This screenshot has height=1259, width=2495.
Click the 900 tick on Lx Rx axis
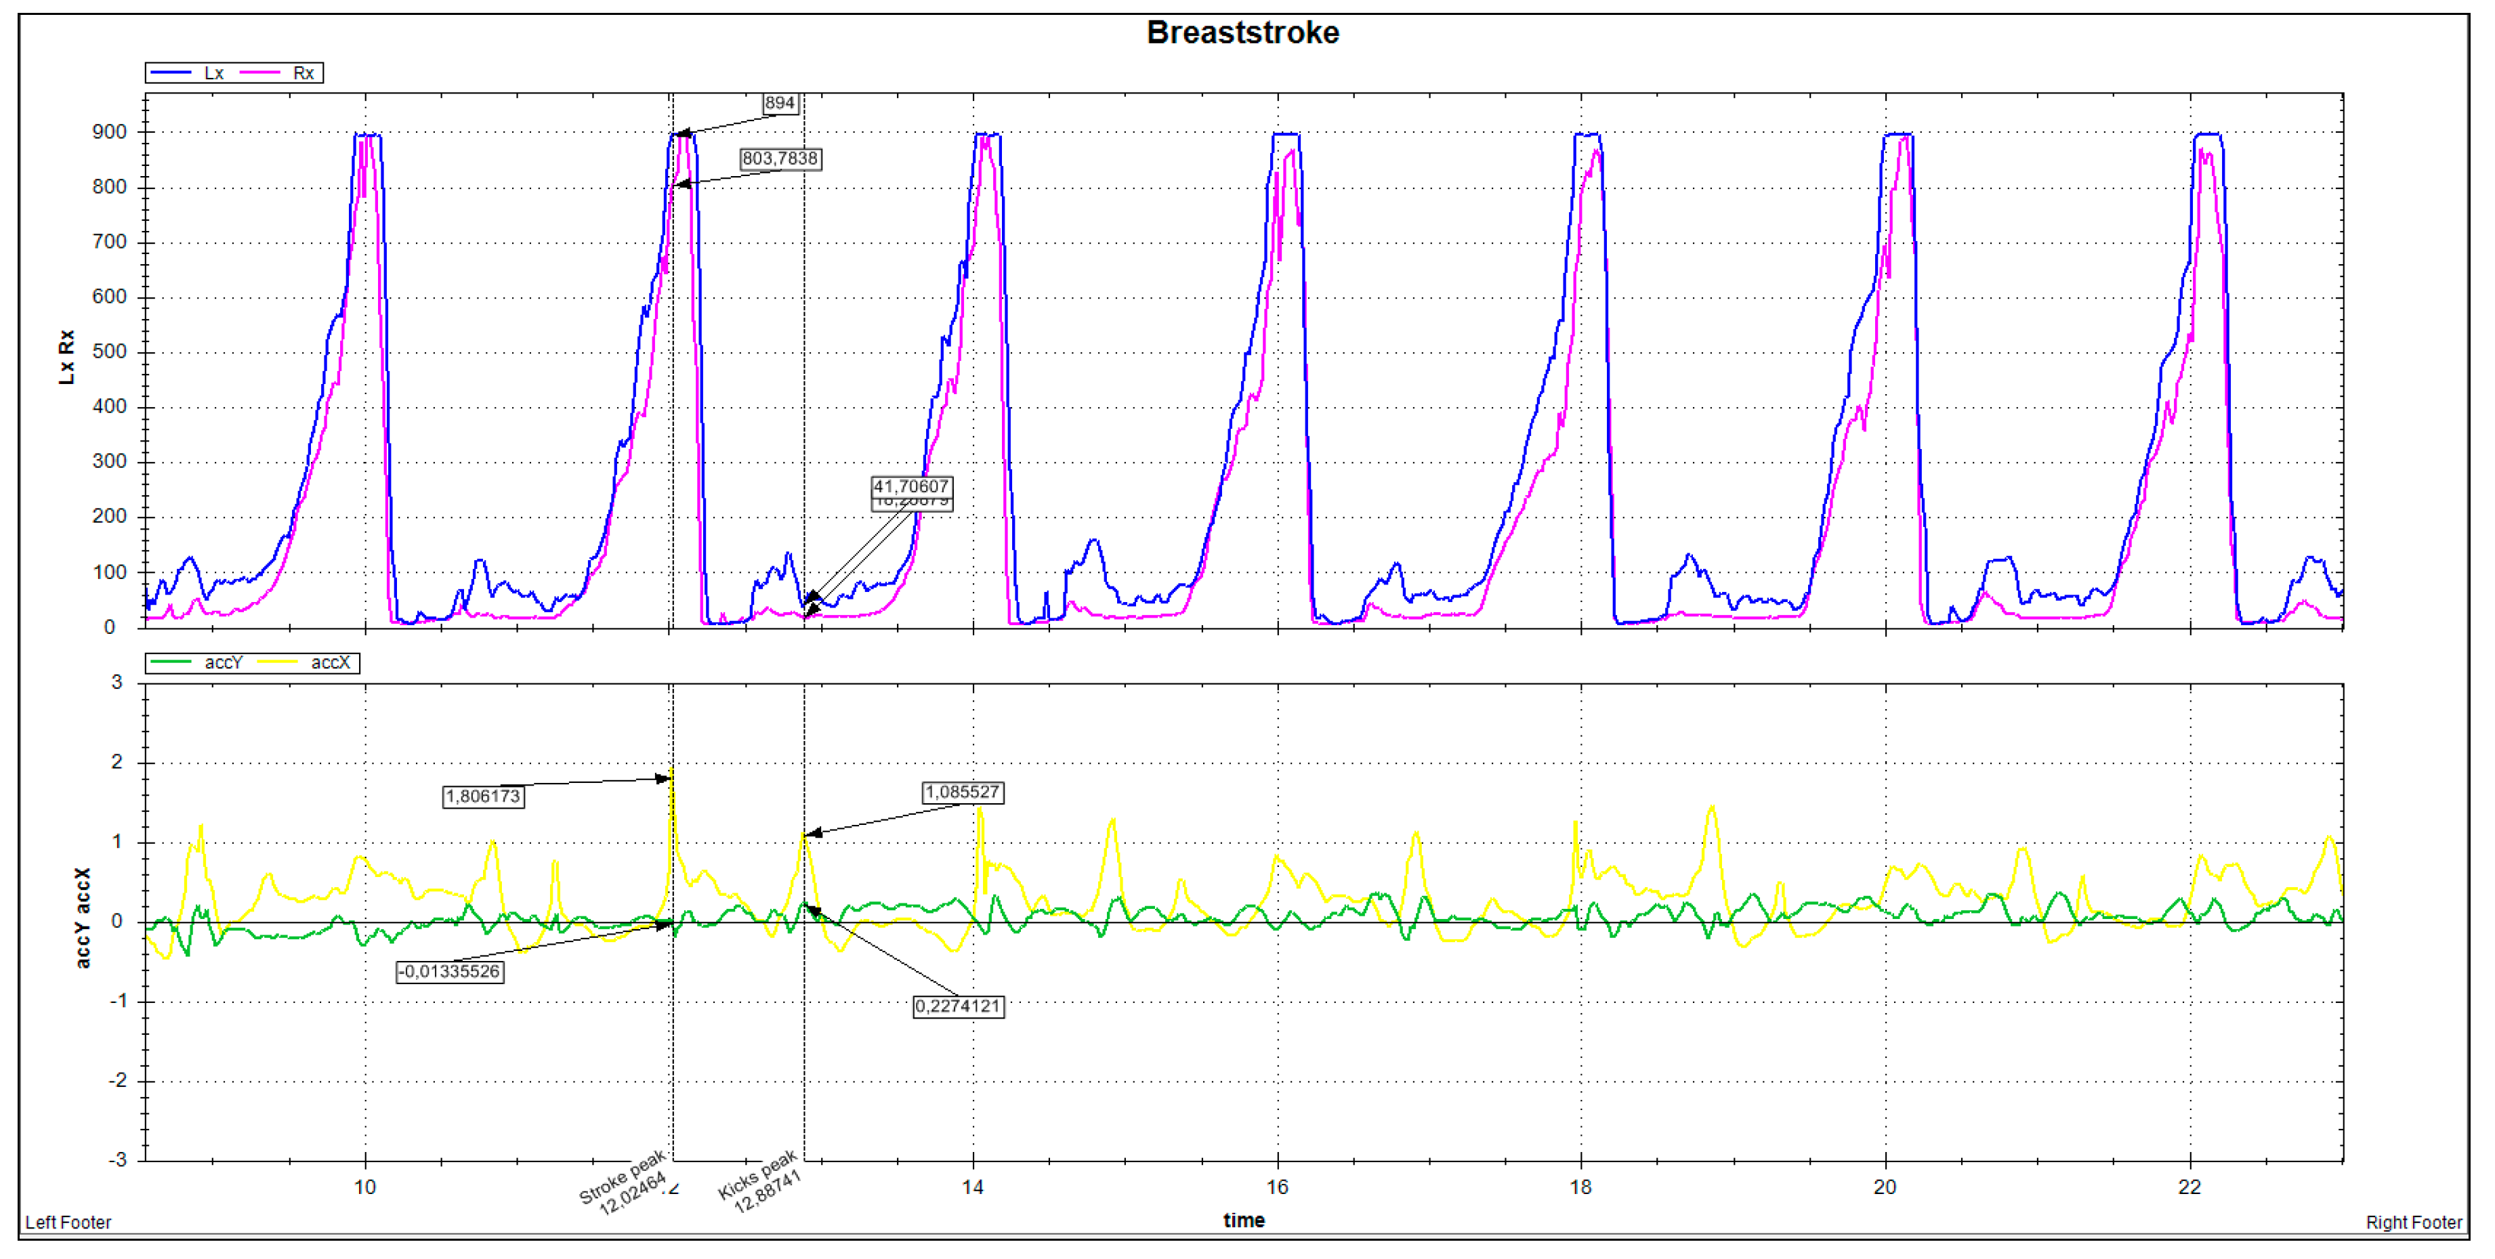pos(110,133)
